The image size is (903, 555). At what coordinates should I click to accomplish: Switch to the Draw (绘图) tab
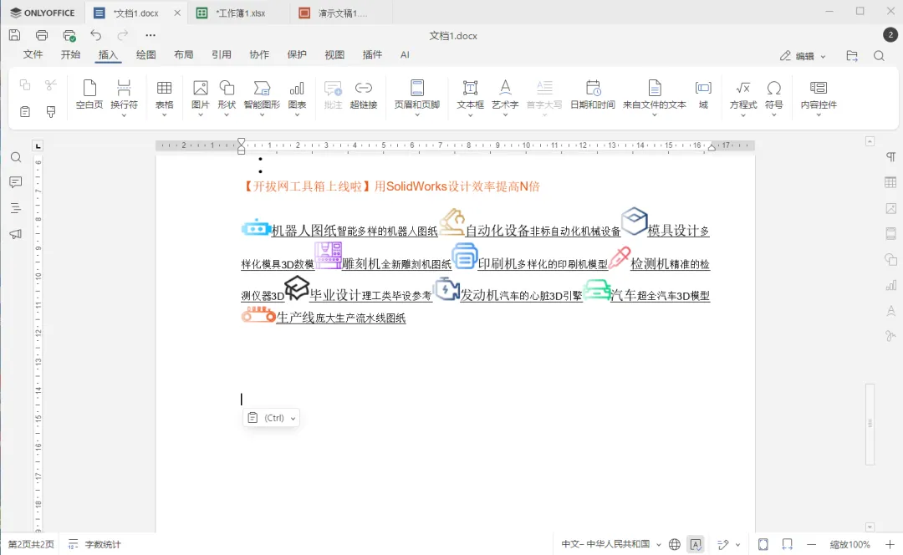coord(145,54)
